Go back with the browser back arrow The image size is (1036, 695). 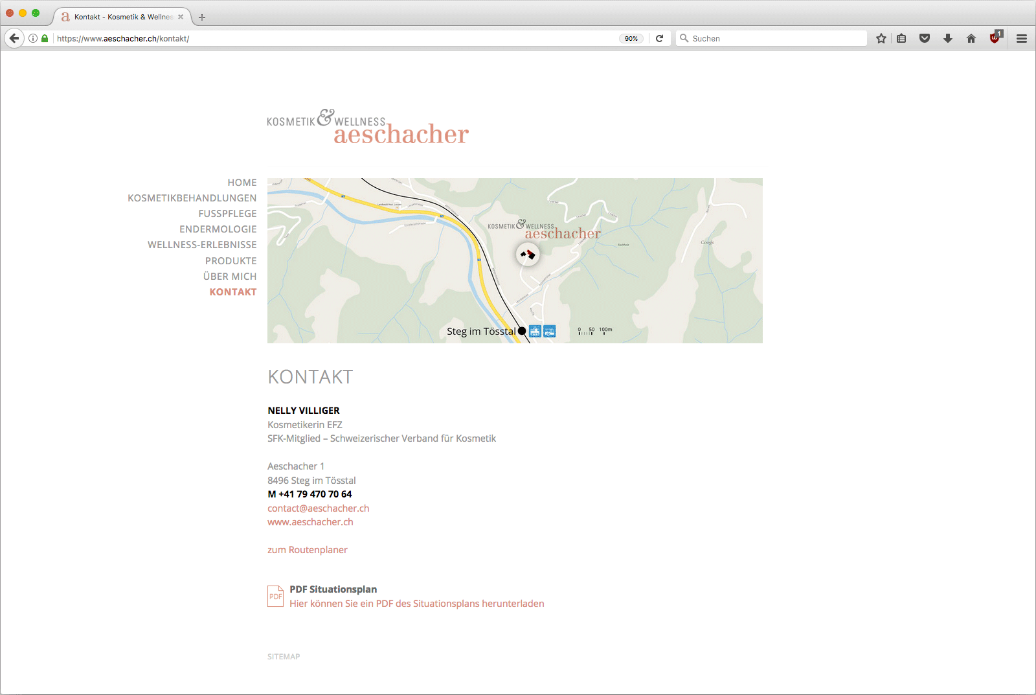[x=14, y=38]
